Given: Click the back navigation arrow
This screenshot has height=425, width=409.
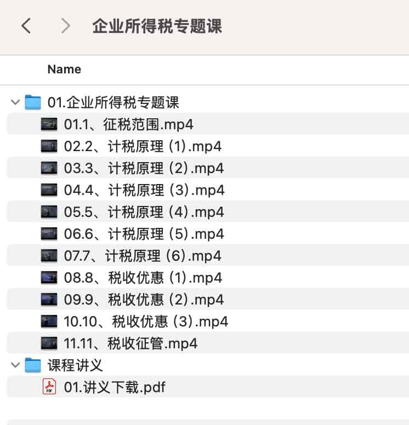Looking at the screenshot, I should [x=26, y=26].
